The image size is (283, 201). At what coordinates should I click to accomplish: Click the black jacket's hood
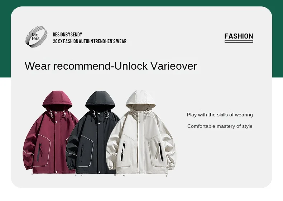(x=100, y=100)
